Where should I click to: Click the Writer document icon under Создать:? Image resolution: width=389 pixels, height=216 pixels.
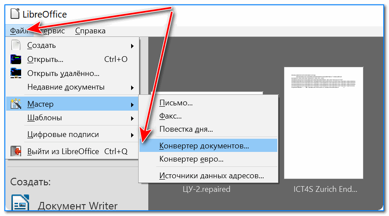click(20, 203)
